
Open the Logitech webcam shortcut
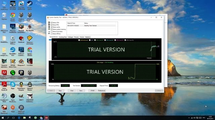coord(13,40)
